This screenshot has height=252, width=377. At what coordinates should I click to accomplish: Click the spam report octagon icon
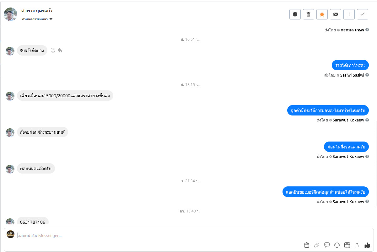tap(295, 14)
